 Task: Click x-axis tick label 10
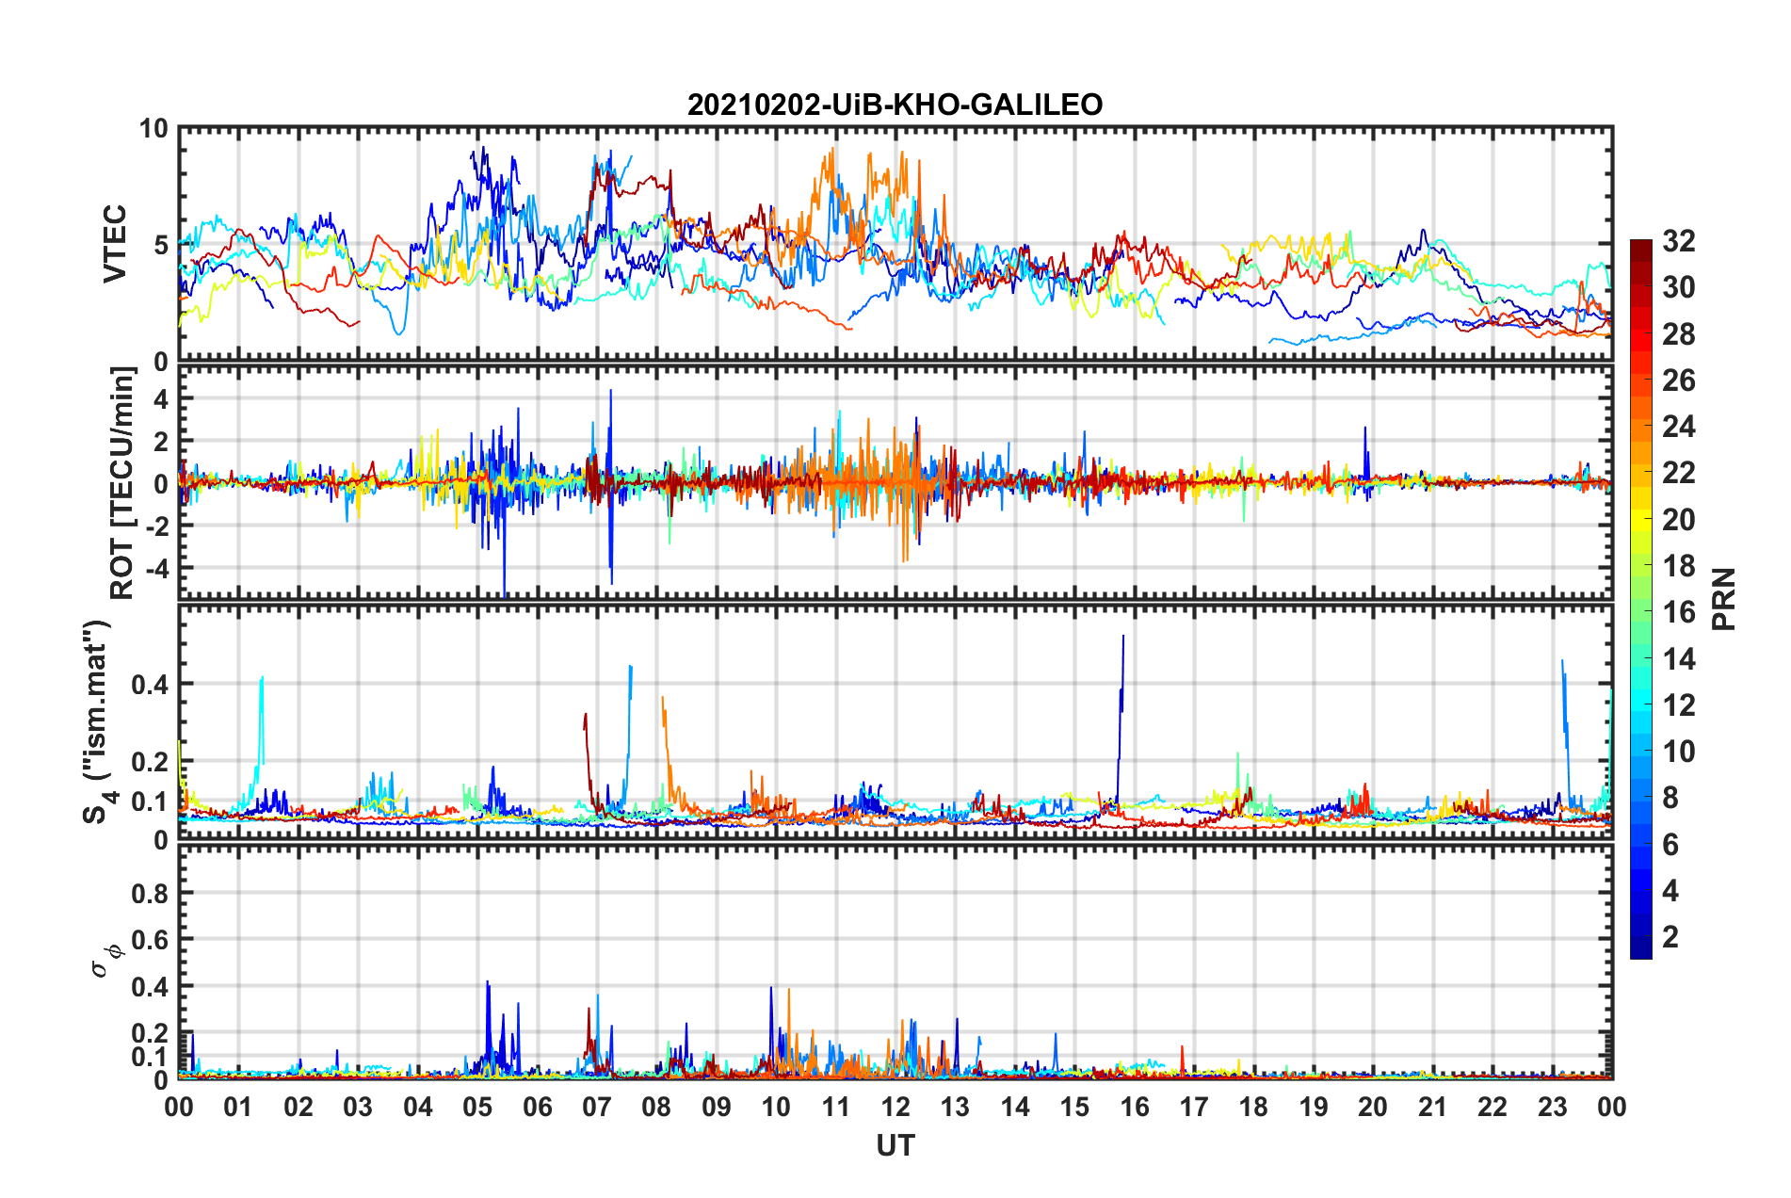[x=776, y=1107]
